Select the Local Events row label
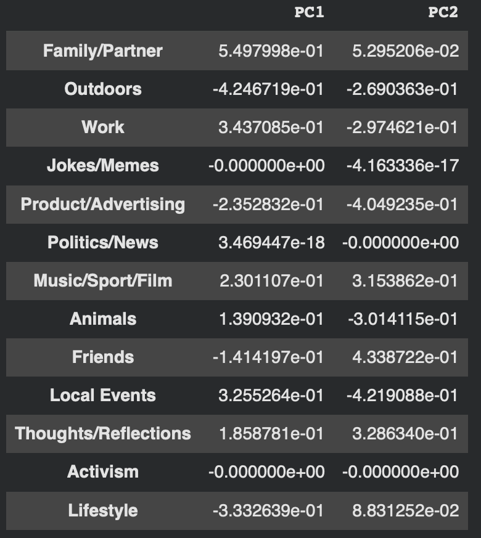Image resolution: width=481 pixels, height=538 pixels. pyautogui.click(x=103, y=395)
